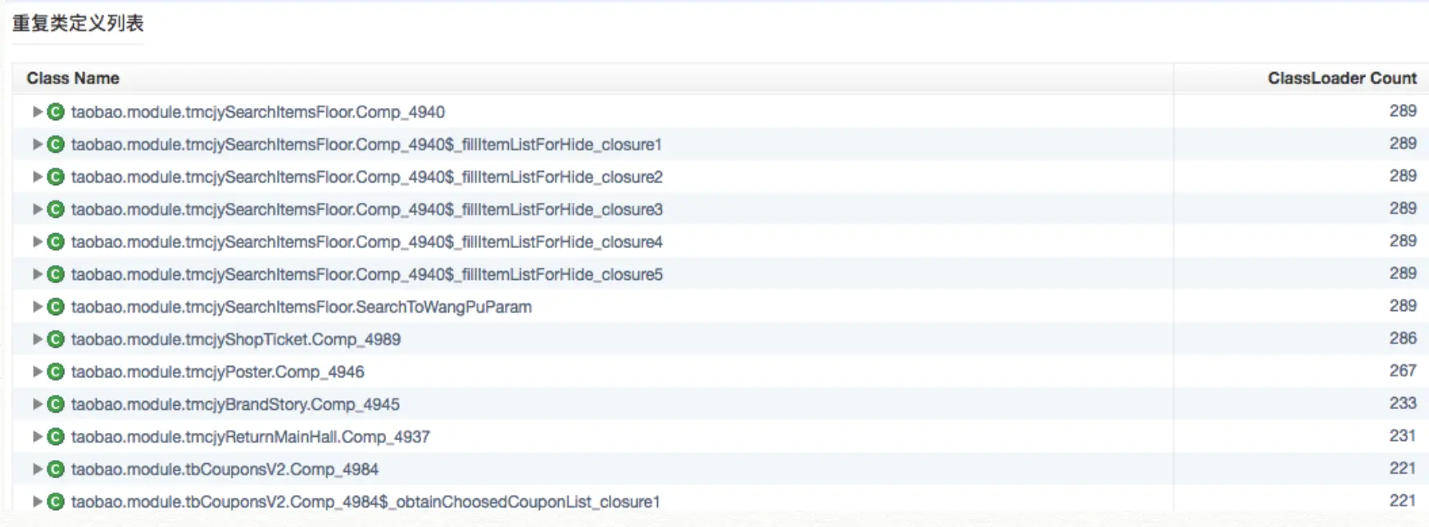Image resolution: width=1429 pixels, height=527 pixels.
Task: Expand the _fillItemListForHide_closure2 row
Action: click(x=37, y=177)
